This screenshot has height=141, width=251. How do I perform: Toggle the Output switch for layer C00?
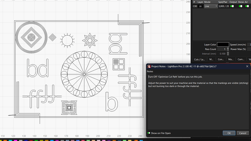(x=232, y=6)
